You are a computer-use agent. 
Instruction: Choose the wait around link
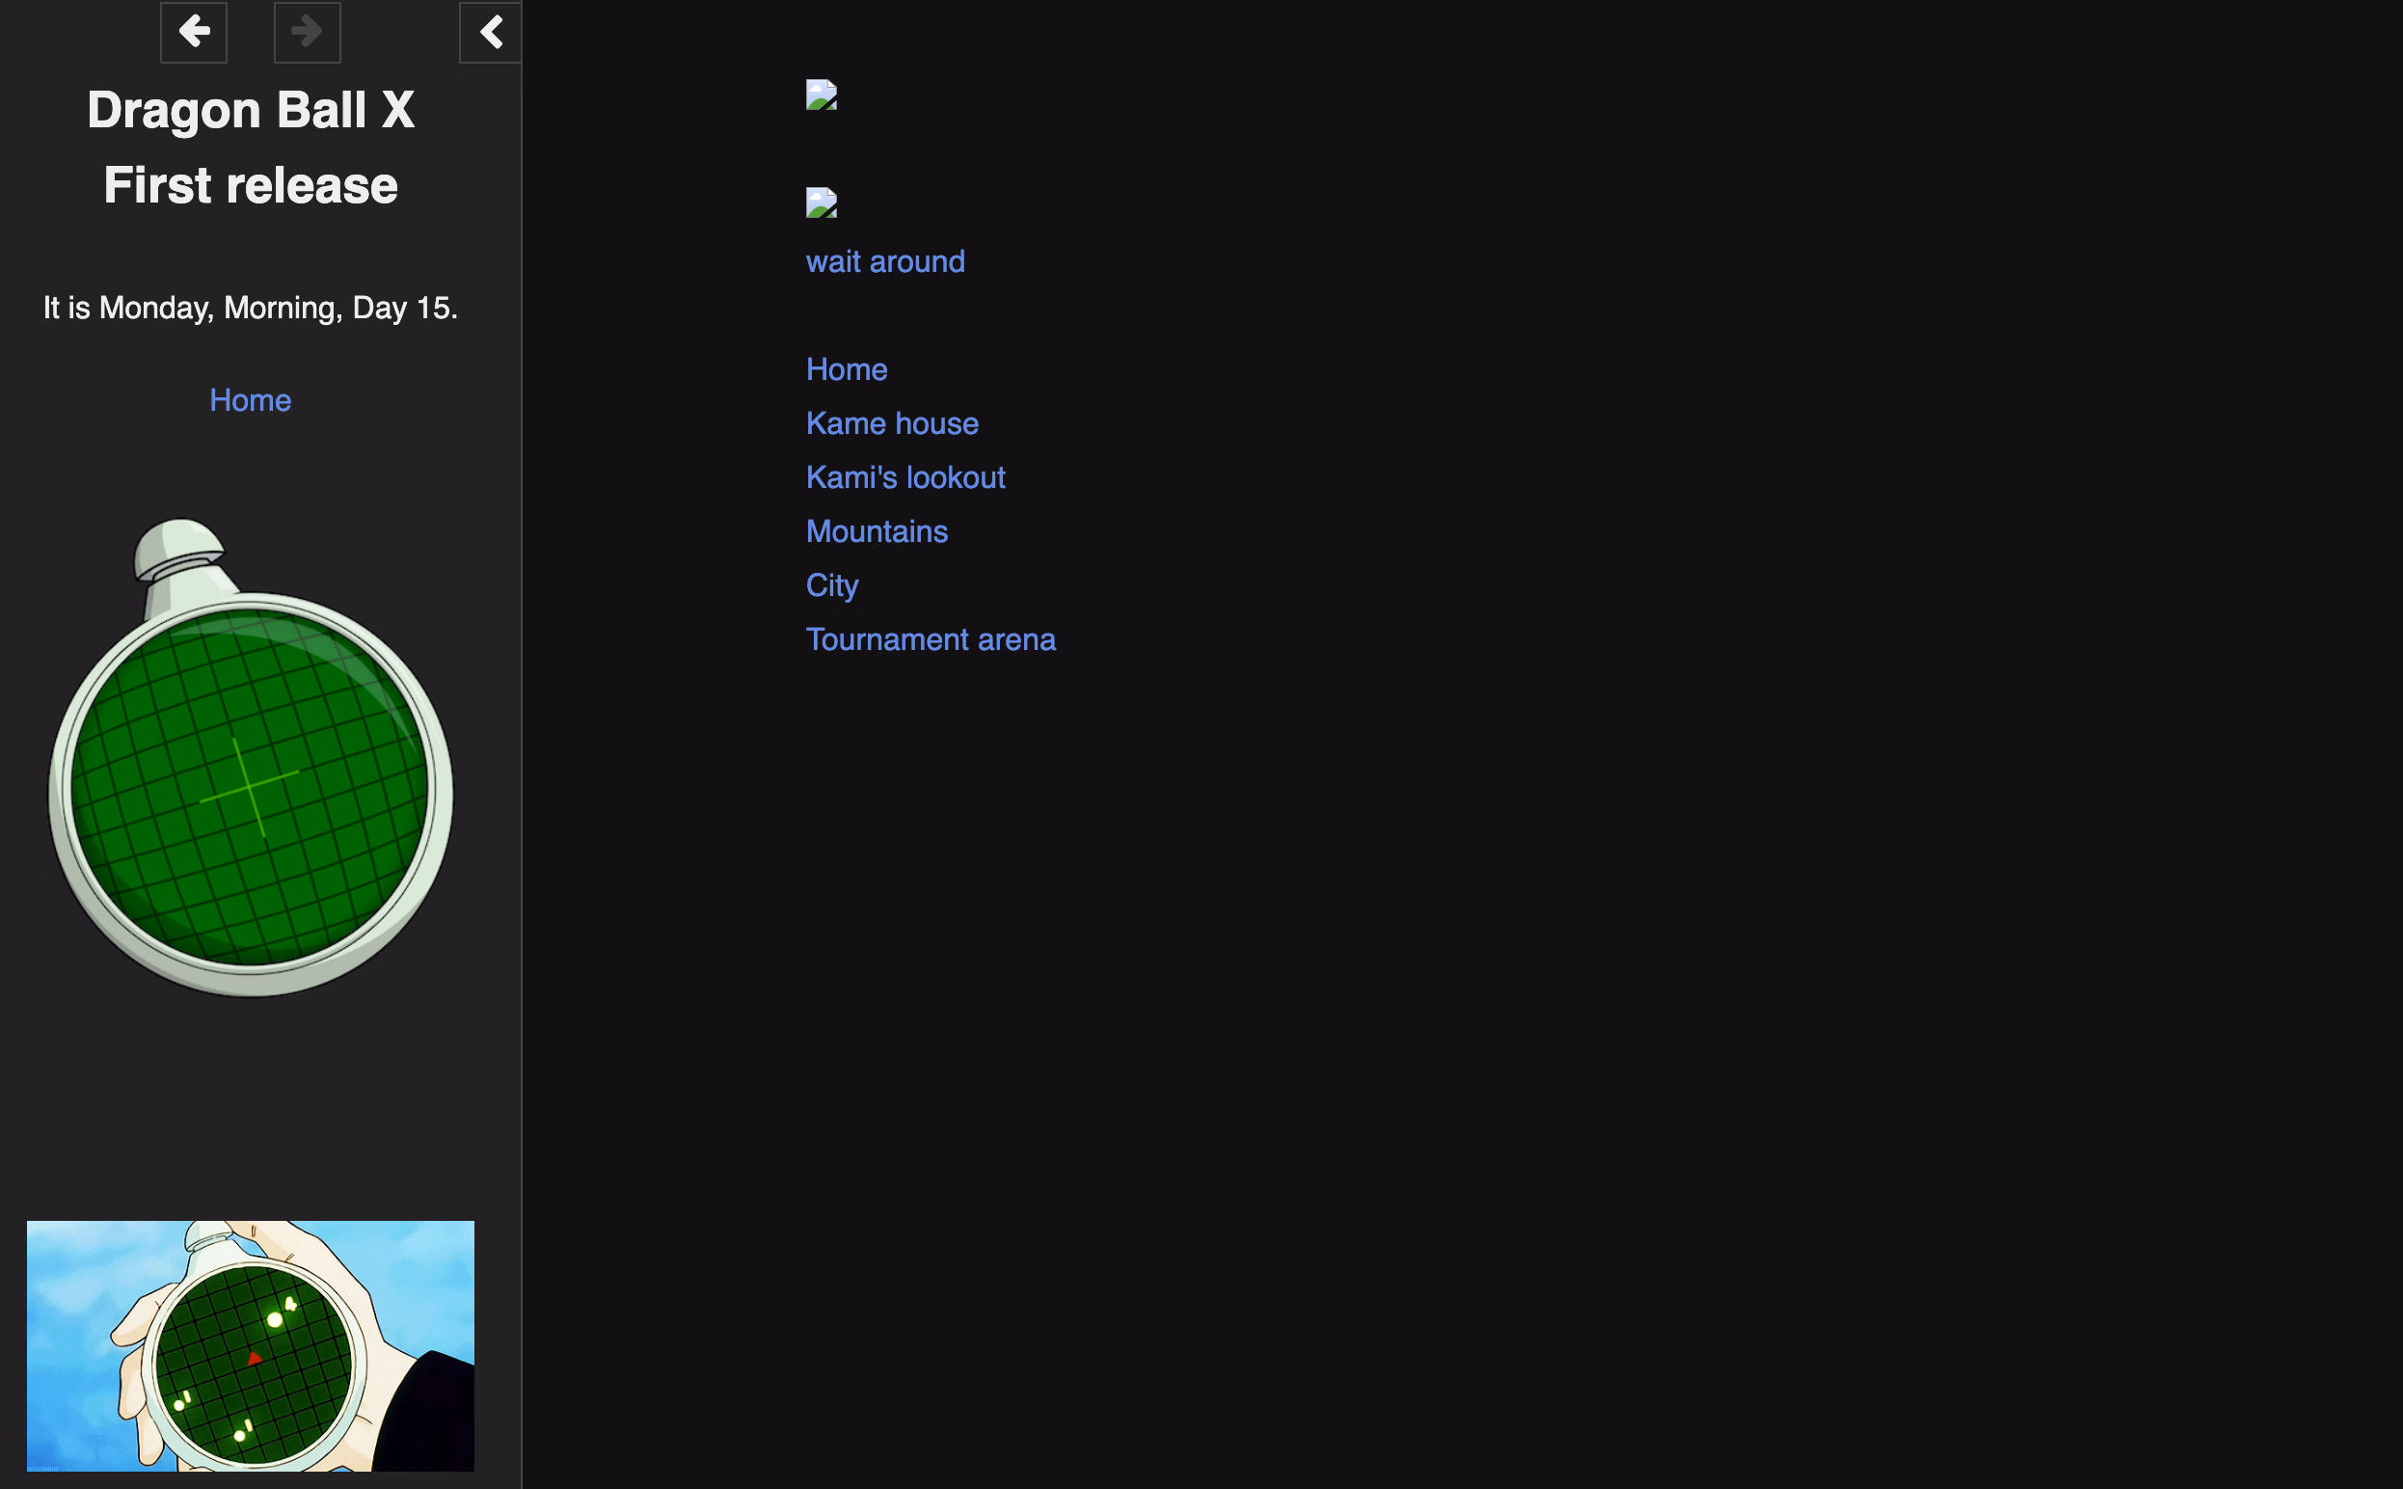[885, 262]
